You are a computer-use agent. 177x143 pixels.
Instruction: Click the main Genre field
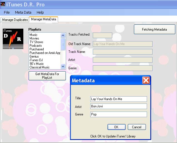123,68
